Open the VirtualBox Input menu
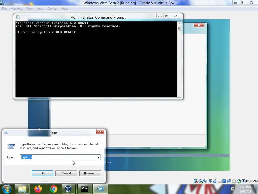The image size is (258, 194). pyautogui.click(x=40, y=9)
